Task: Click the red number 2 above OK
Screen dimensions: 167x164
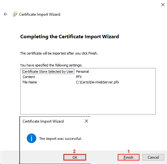Action: click(74, 151)
